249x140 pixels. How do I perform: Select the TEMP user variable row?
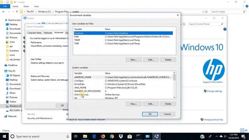[x=123, y=40]
